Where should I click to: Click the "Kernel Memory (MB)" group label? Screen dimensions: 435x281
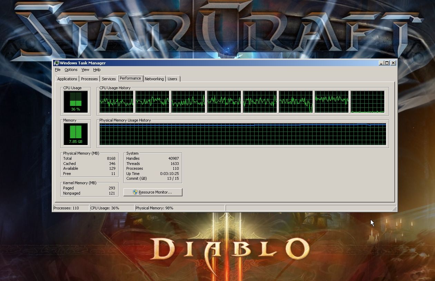point(80,183)
